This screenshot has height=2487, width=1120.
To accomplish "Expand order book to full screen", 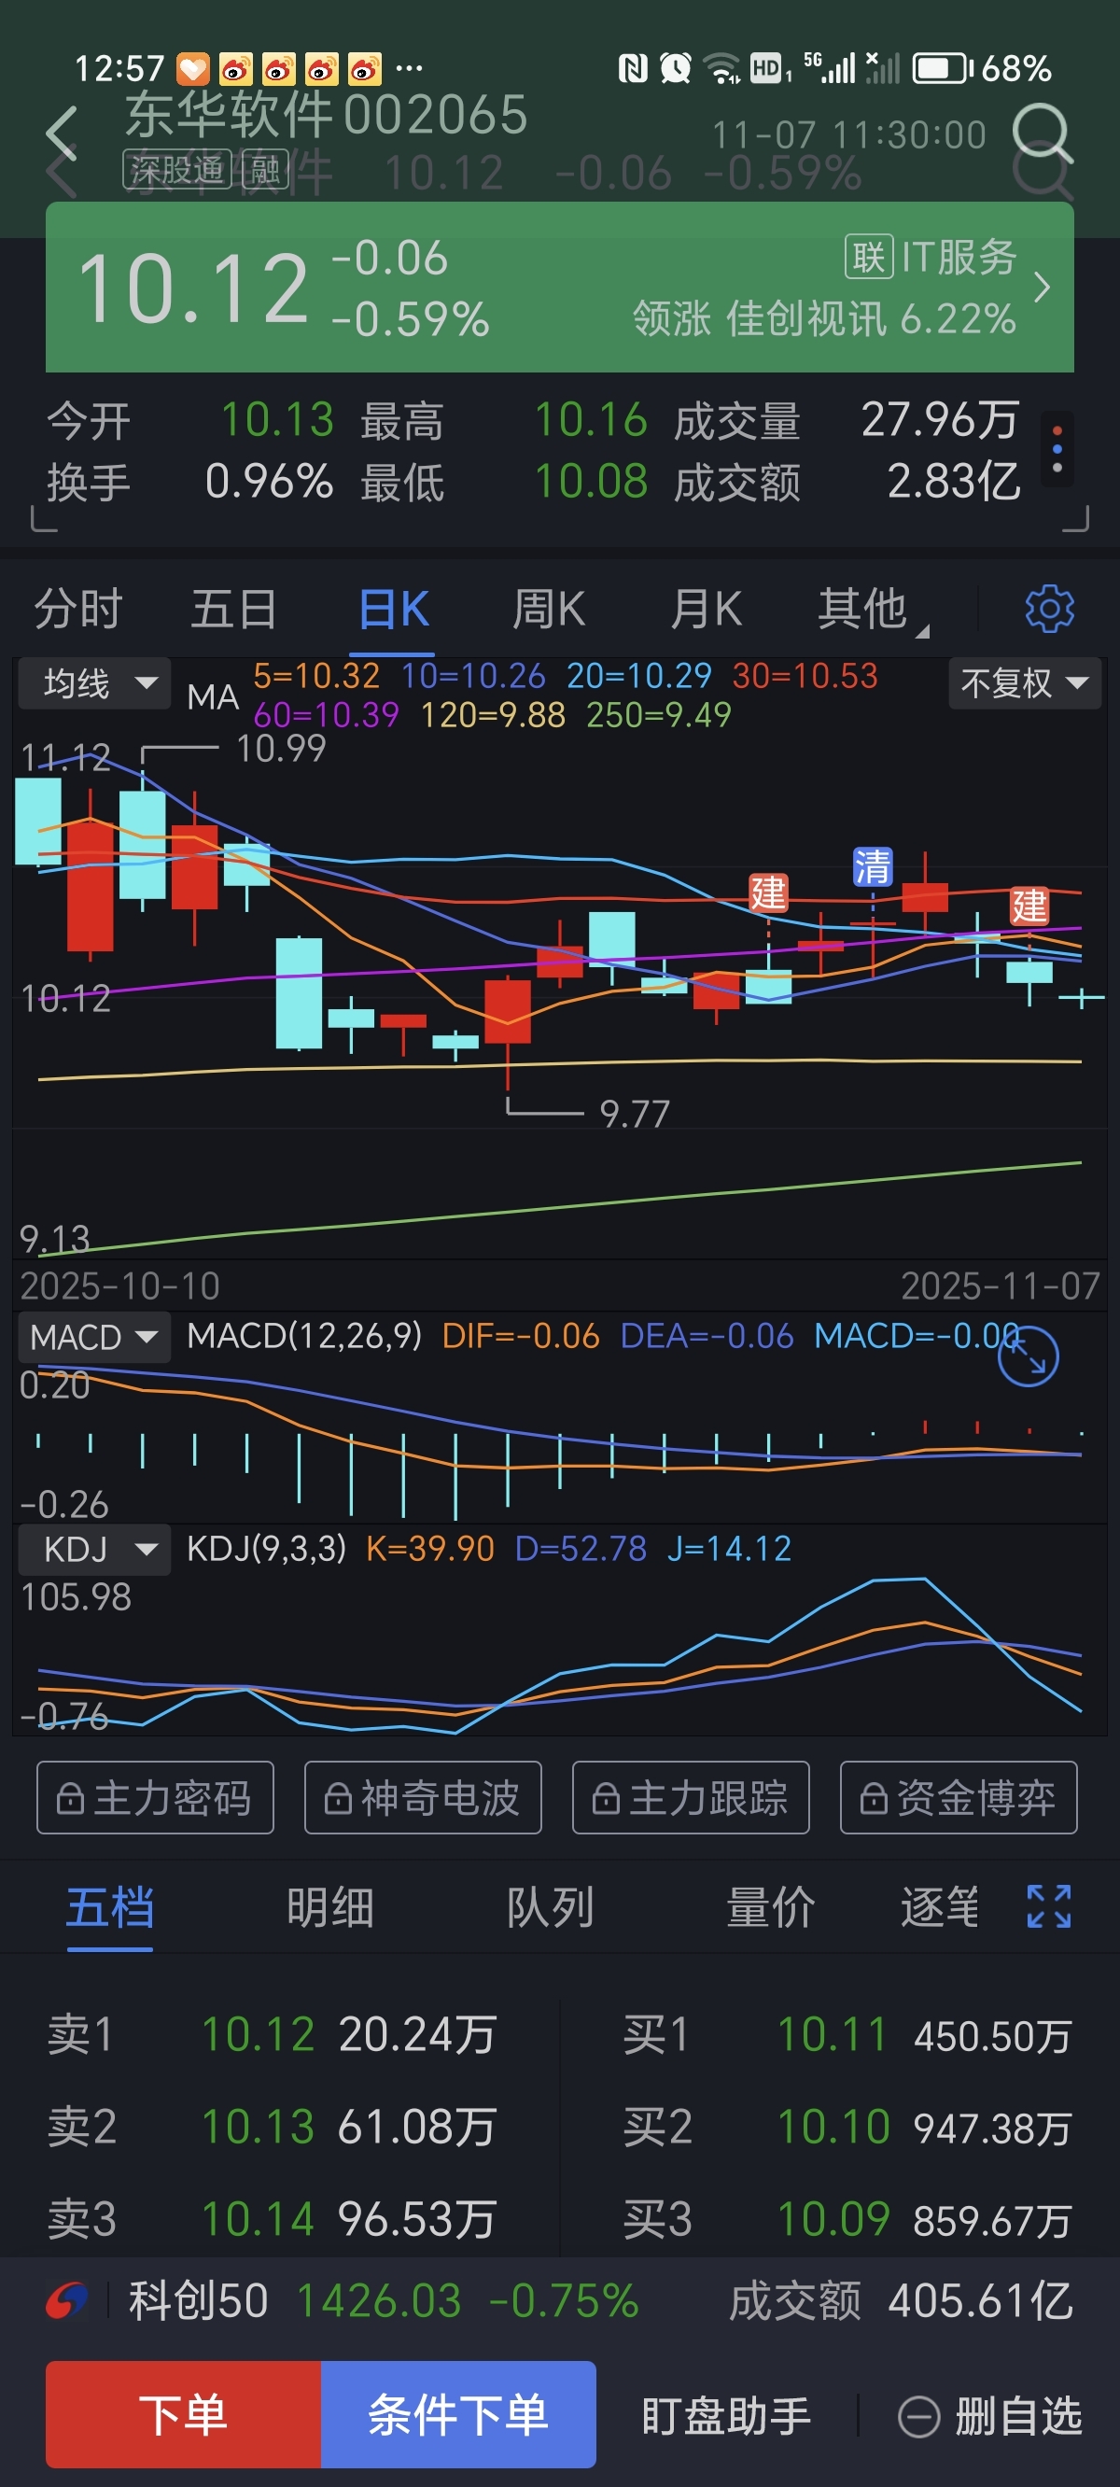I will tap(1048, 1905).
